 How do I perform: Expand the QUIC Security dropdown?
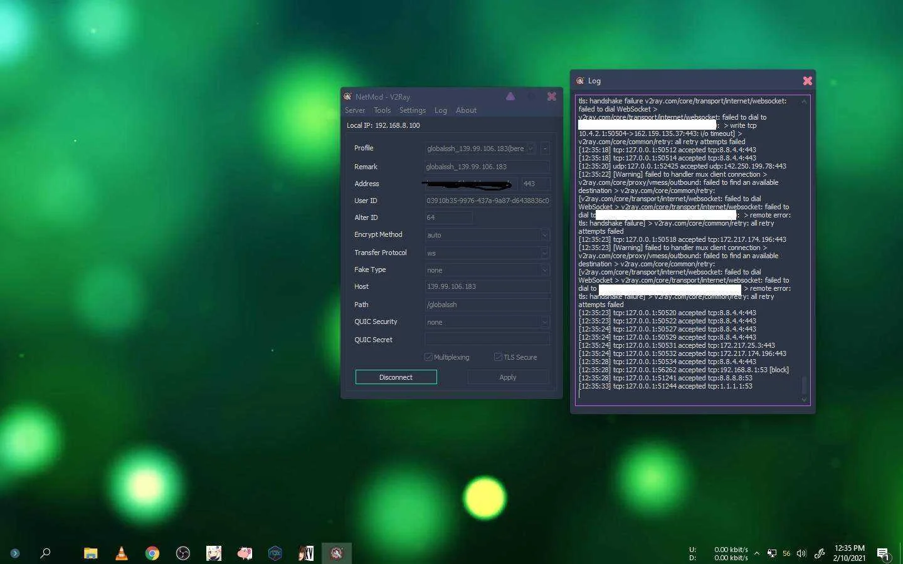point(544,322)
